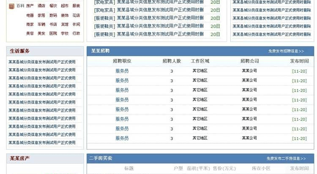This screenshot has width=317, height=174.
Task: Choose the 服装 category link
Action: [76, 6]
